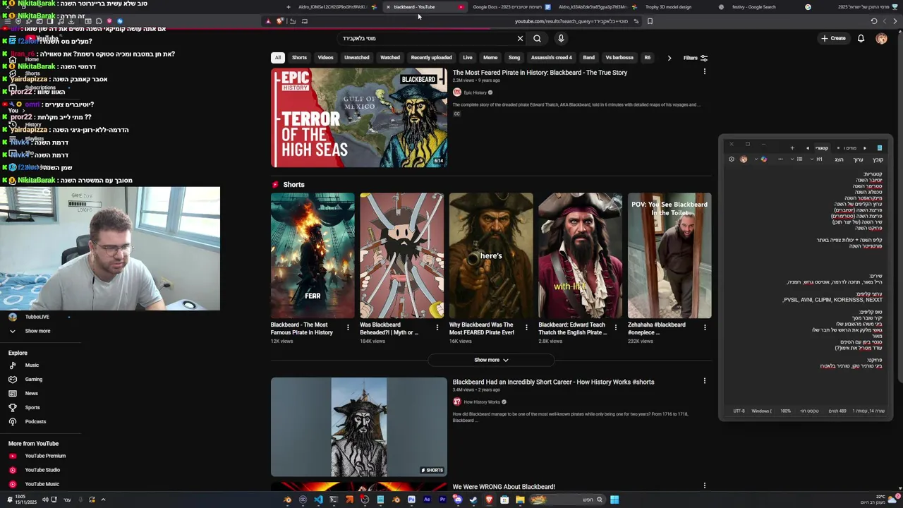The width and height of the screenshot is (903, 508).
Task: Open the search Filters panel
Action: 695,58
